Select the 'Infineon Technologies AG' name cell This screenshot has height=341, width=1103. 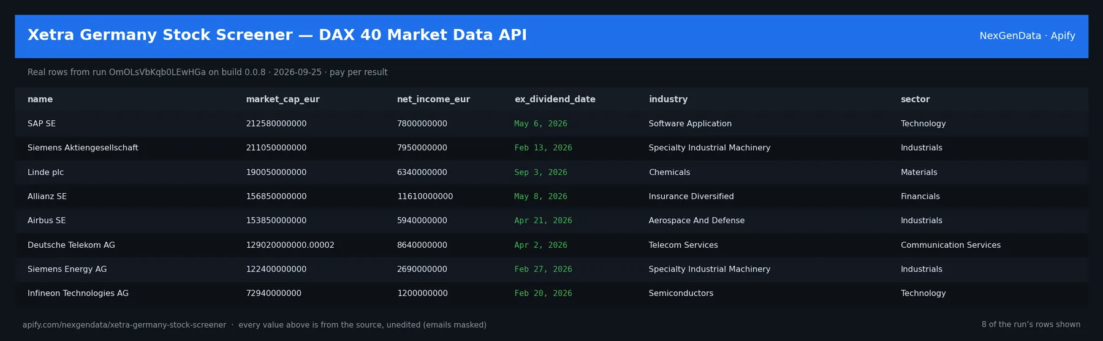(x=78, y=293)
